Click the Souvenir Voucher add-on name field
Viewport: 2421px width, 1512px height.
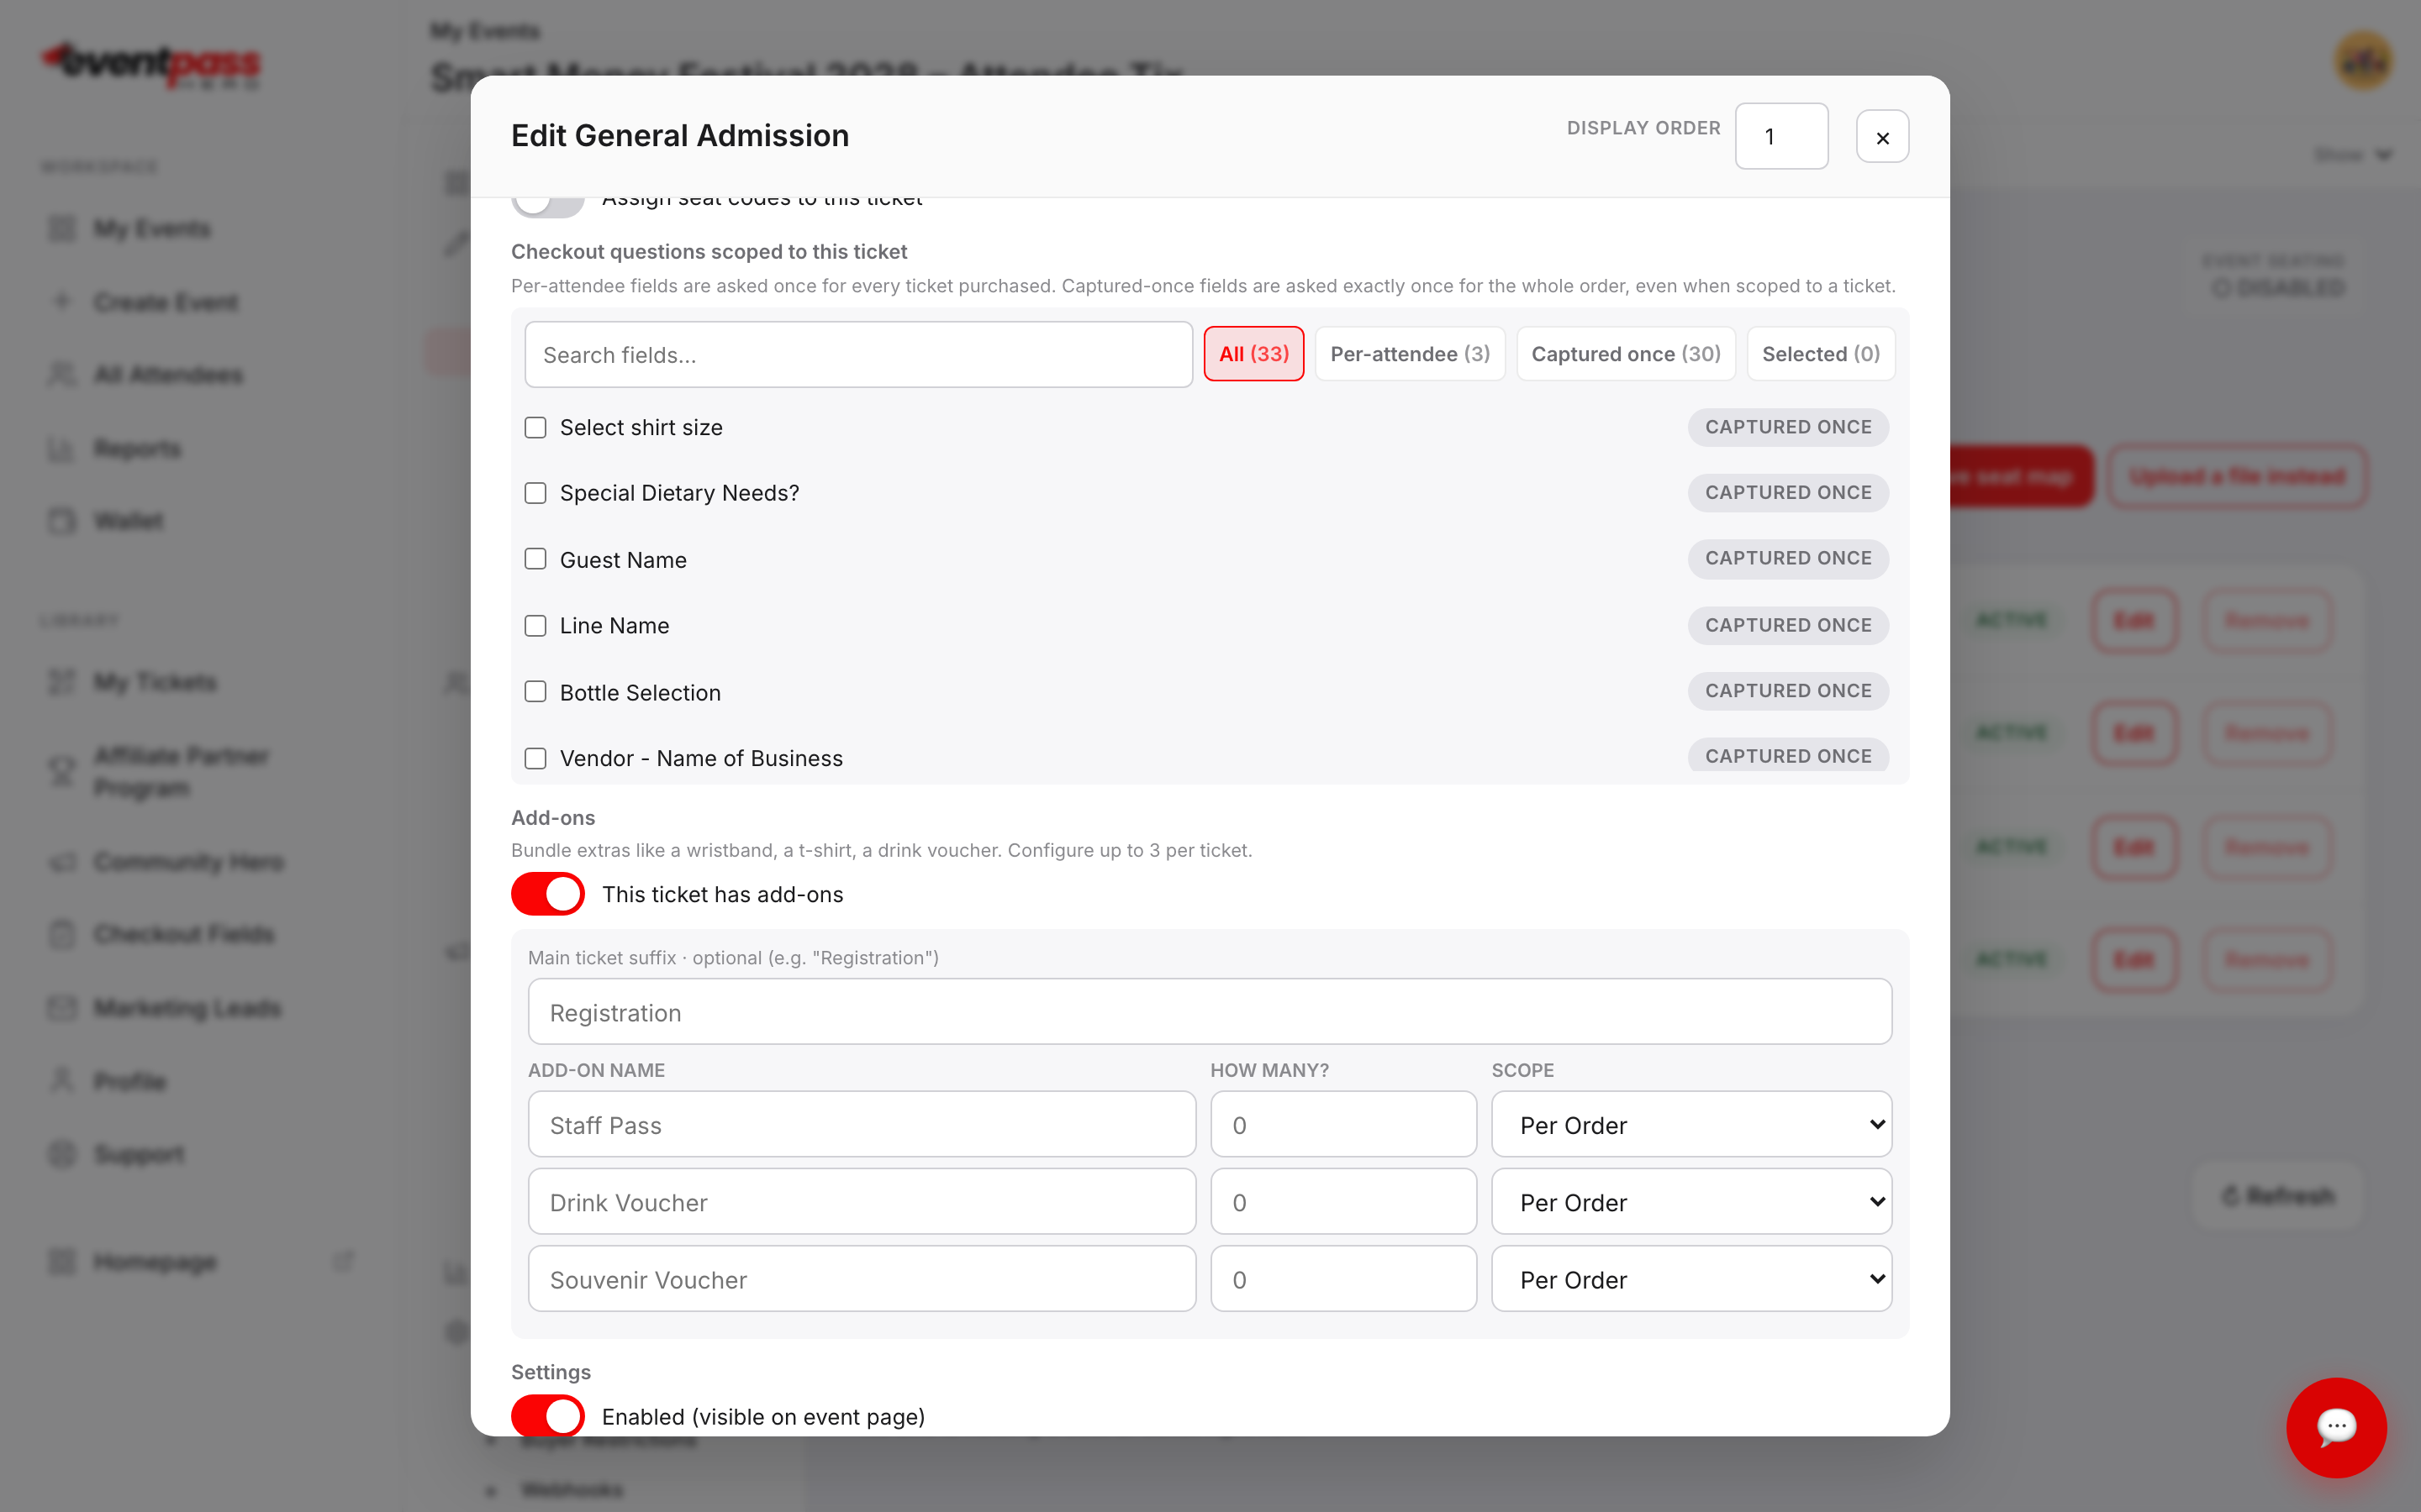[x=862, y=1279]
